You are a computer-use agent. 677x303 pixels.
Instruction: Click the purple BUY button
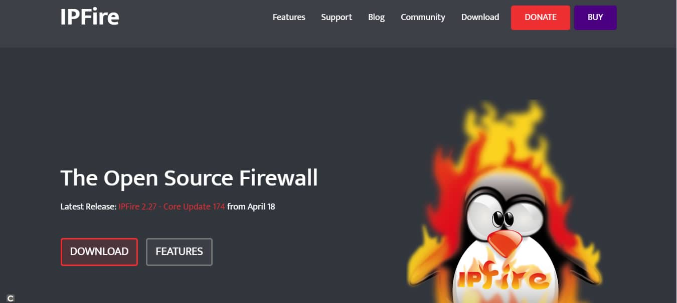[595, 17]
